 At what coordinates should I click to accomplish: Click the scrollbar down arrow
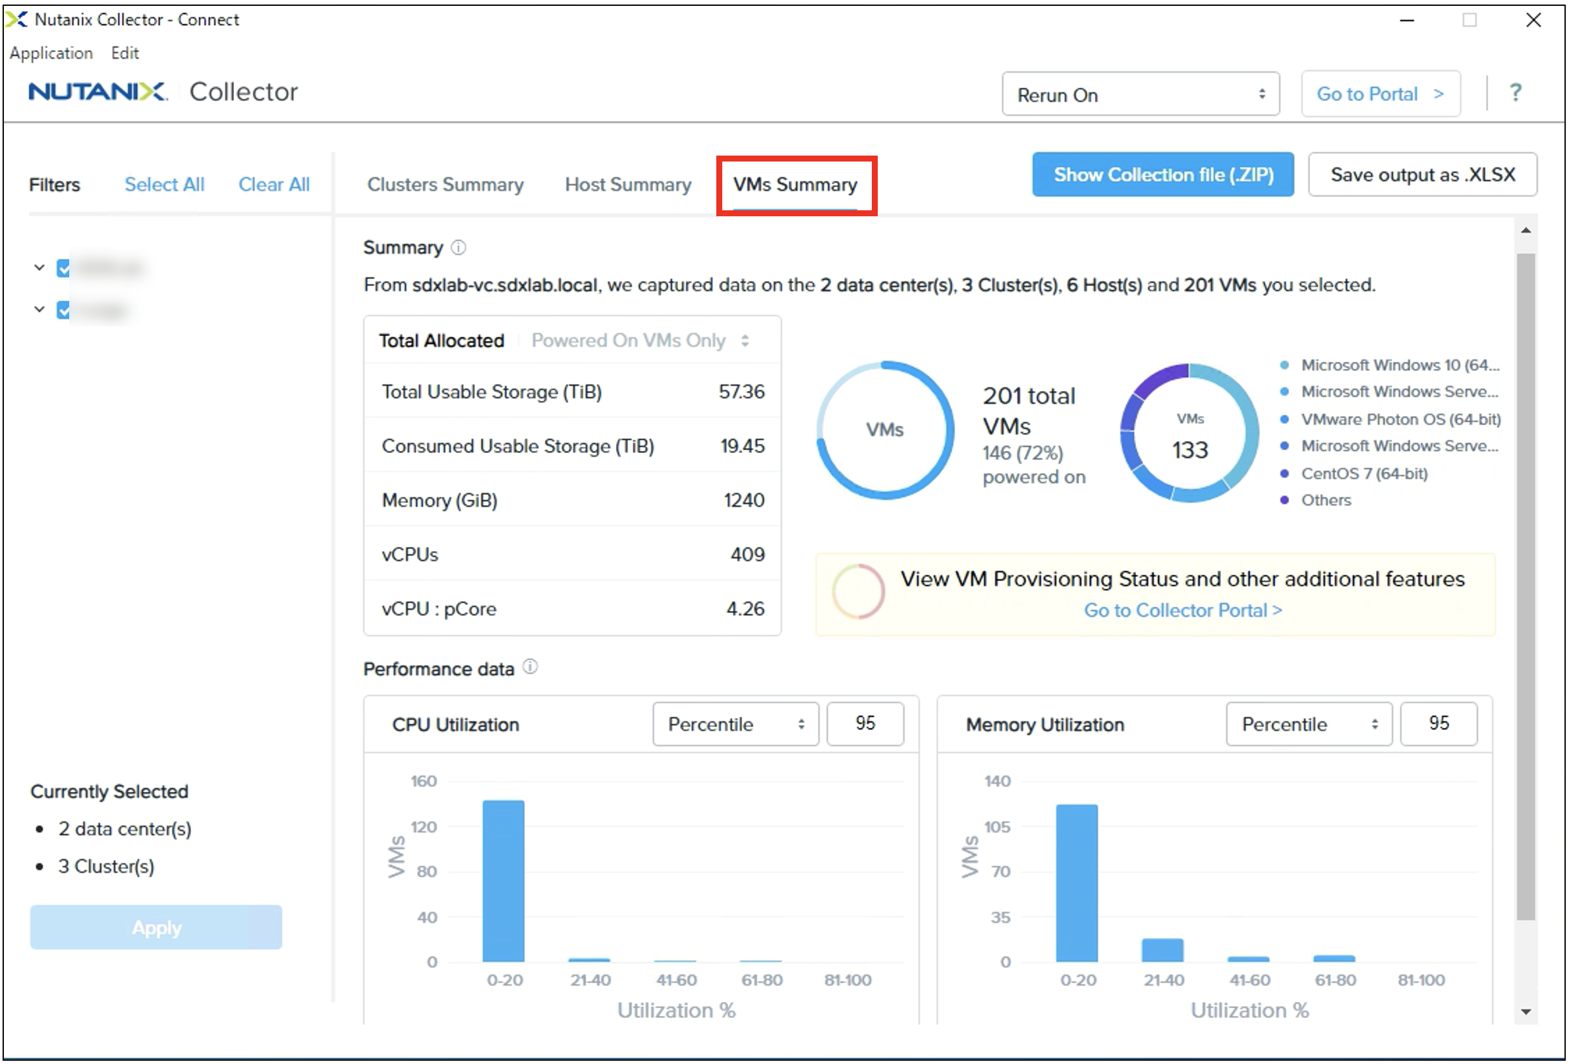click(x=1526, y=1012)
